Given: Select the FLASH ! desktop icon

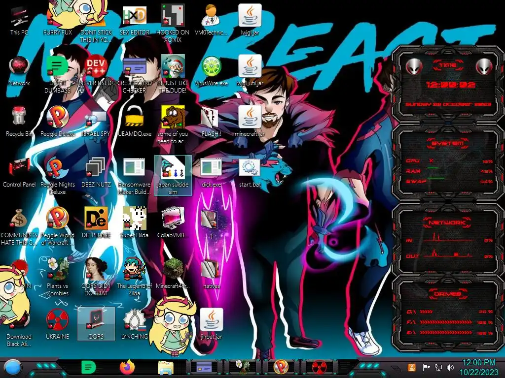Looking at the screenshot, I should [211, 122].
